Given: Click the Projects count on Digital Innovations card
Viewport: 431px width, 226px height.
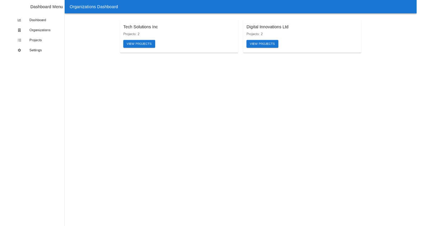Looking at the screenshot, I should (x=254, y=34).
